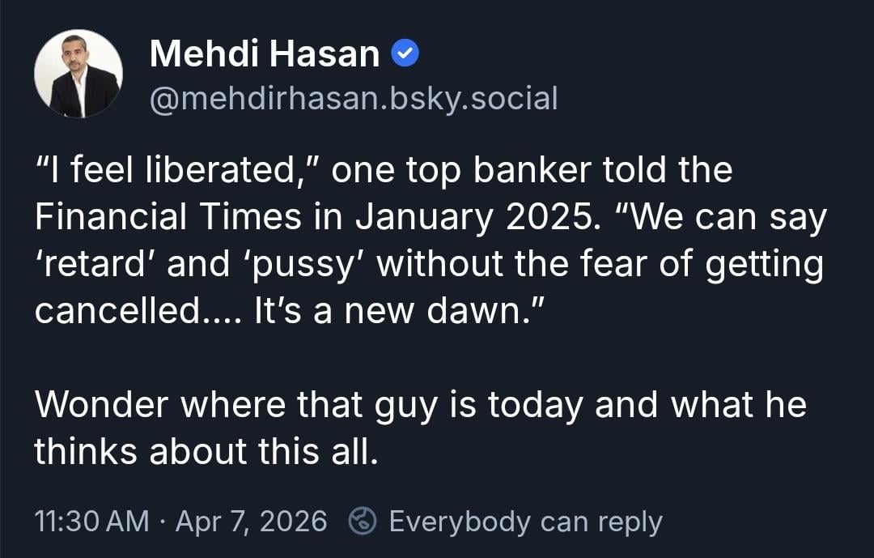Click the globe icon beside reply setting
Screen dimensions: 874x558
(362, 521)
